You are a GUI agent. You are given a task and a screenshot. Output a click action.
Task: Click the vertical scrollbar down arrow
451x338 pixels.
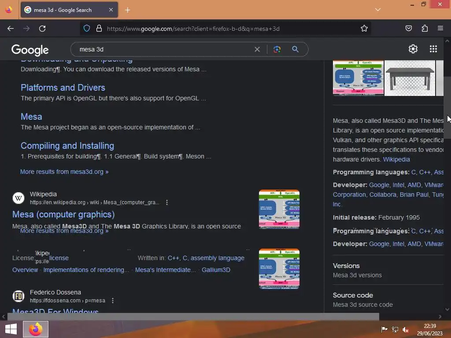click(447, 309)
